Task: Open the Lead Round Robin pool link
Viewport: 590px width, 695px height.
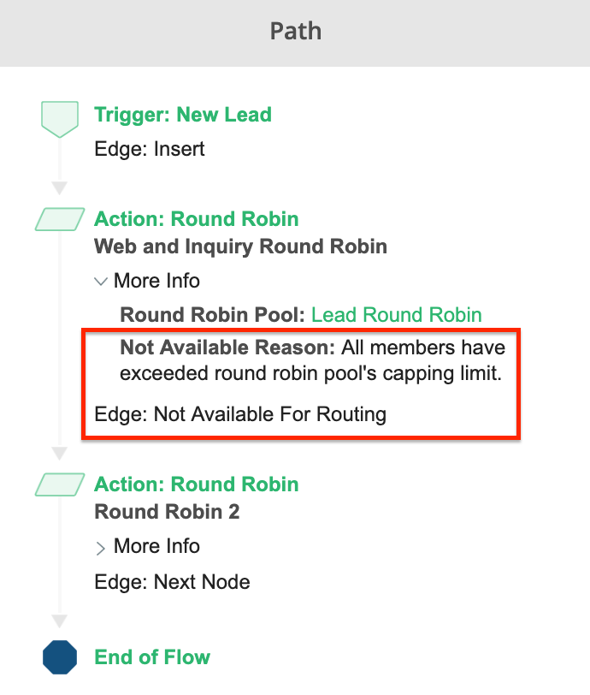Action: click(x=396, y=315)
